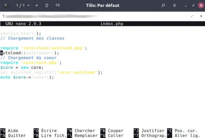Click on the spl_autoload_register line
The width and height of the screenshot is (205, 138).
pos(51,72)
